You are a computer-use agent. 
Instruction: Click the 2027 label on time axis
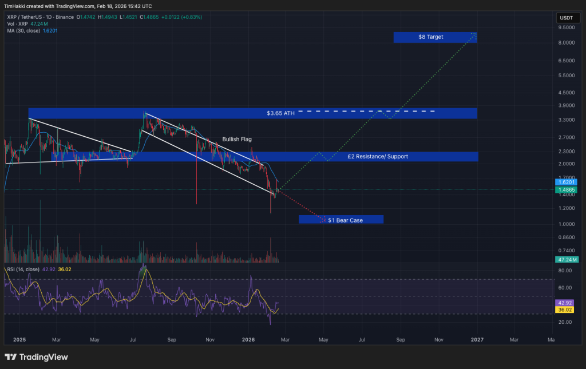pos(477,339)
